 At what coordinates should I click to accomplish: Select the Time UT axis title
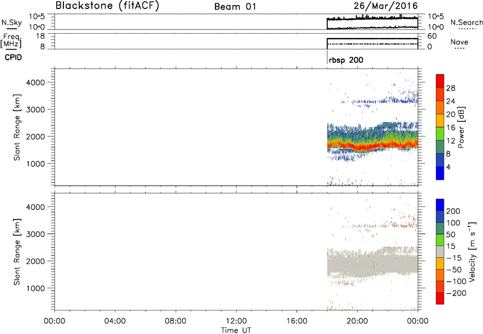click(236, 330)
